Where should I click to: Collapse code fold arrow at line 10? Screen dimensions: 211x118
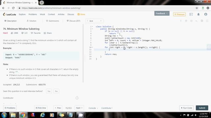click(92, 47)
